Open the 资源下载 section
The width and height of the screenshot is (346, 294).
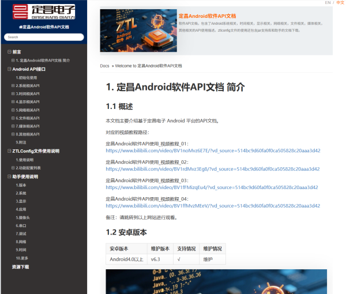click(20, 267)
